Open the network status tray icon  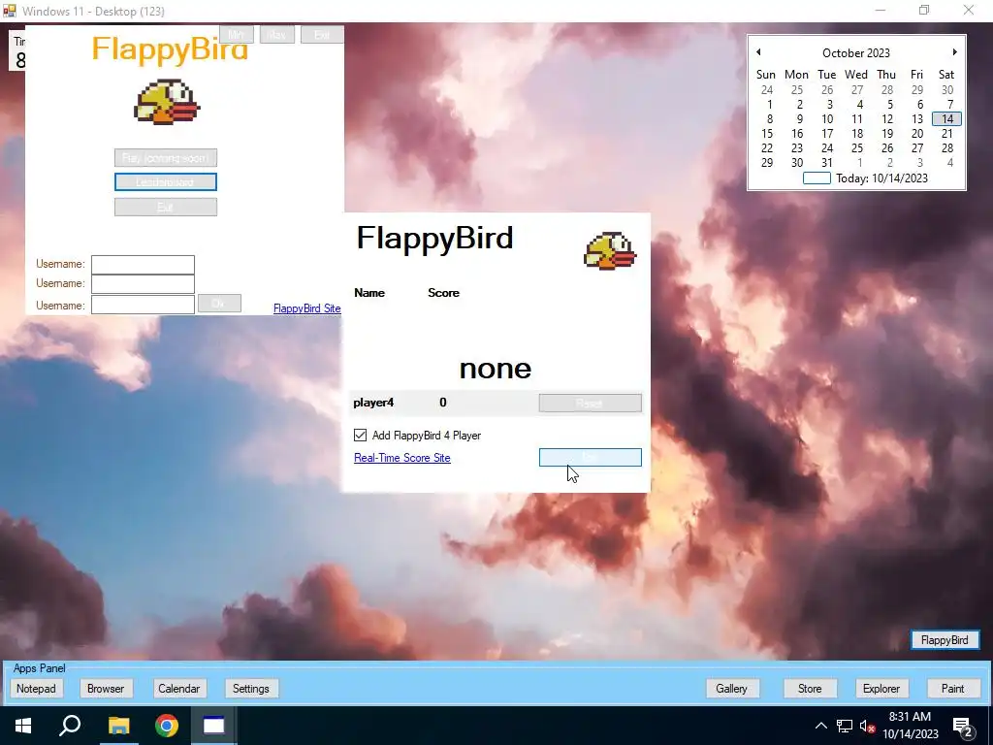(845, 726)
